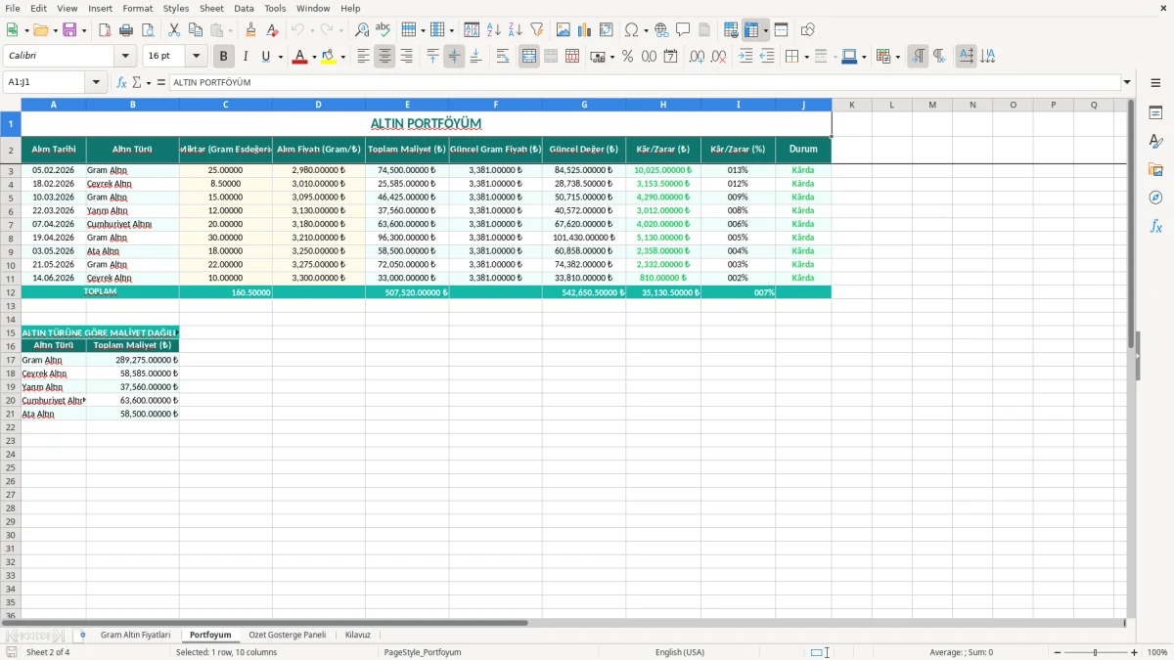Open the Data menu
Viewport: 1174px width, 660px height.
pyautogui.click(x=244, y=8)
